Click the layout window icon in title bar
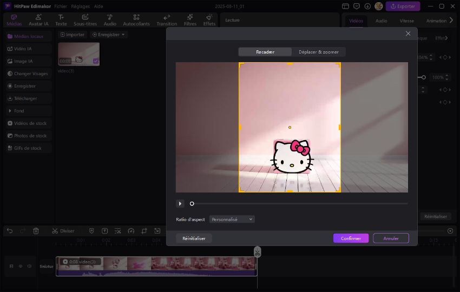 [x=346, y=6]
